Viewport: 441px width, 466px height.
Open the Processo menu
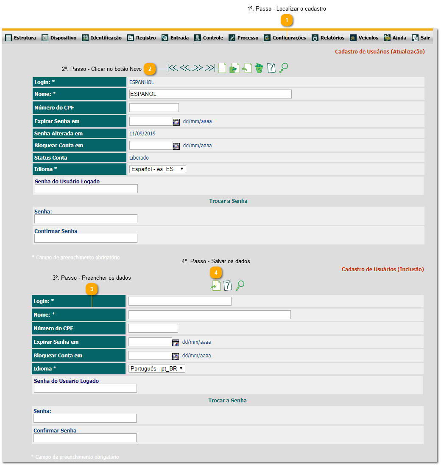pos(243,38)
